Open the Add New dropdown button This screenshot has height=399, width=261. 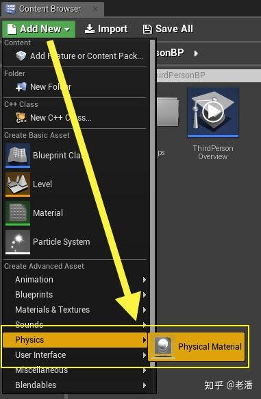pyautogui.click(x=38, y=29)
